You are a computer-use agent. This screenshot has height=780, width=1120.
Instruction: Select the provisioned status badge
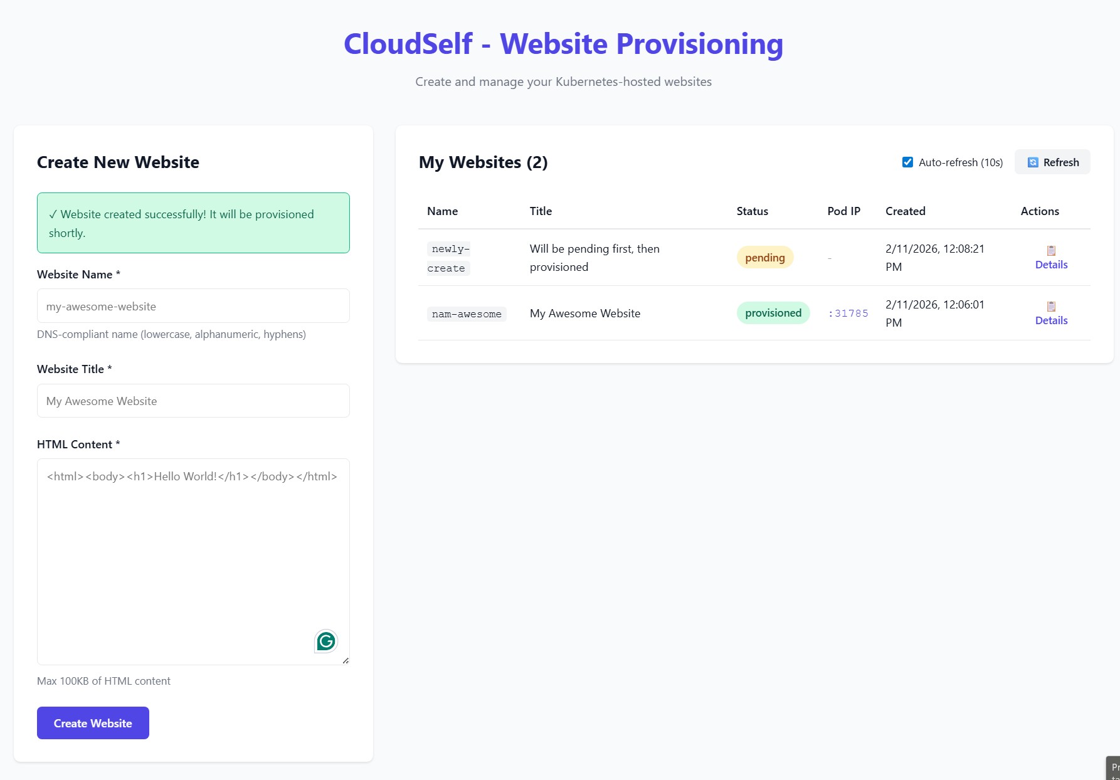pyautogui.click(x=773, y=313)
